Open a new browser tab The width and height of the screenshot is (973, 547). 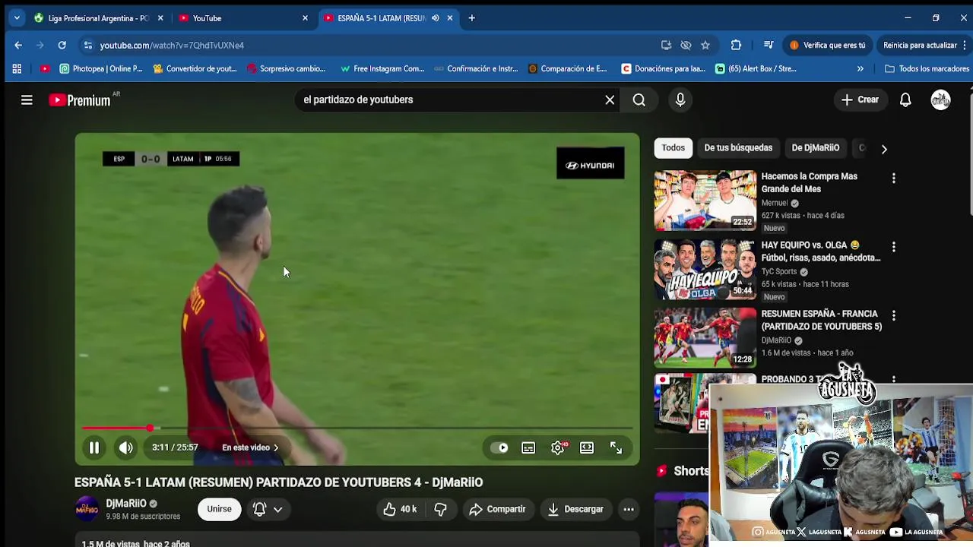471,18
